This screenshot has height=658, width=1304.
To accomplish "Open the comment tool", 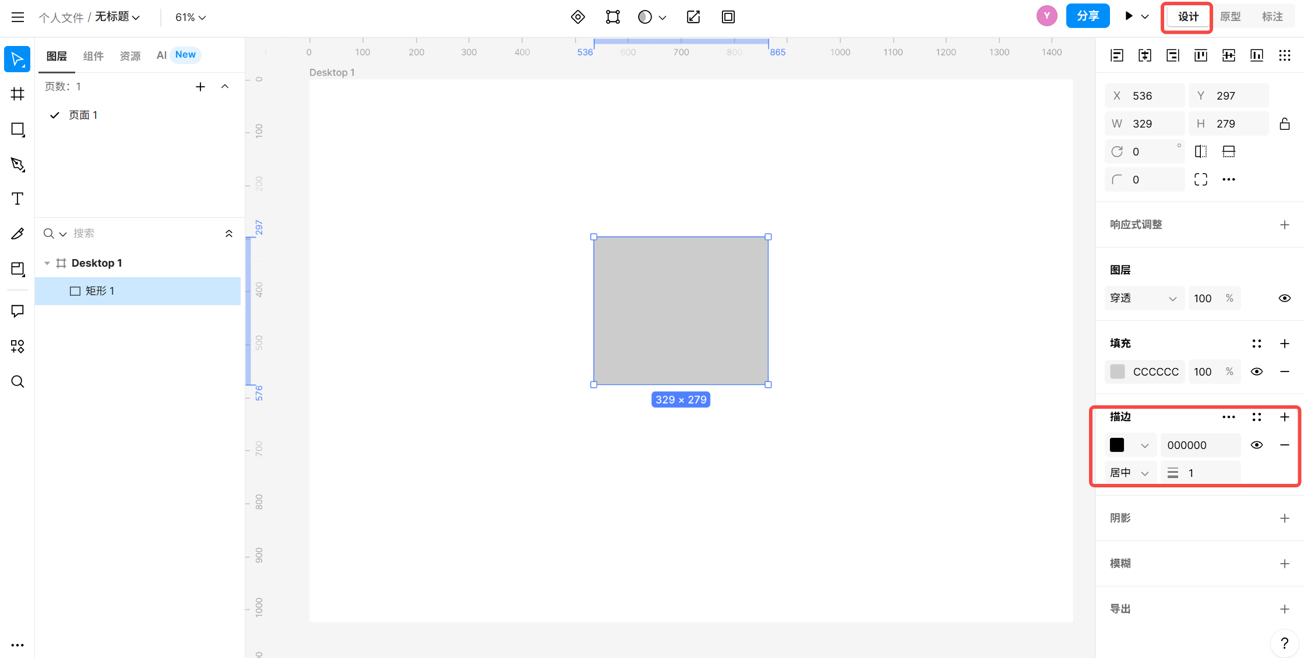I will (17, 311).
